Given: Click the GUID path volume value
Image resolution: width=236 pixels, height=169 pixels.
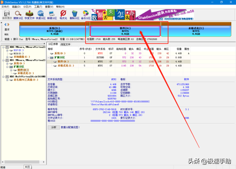Looking at the screenshot, I should coord(120,102).
